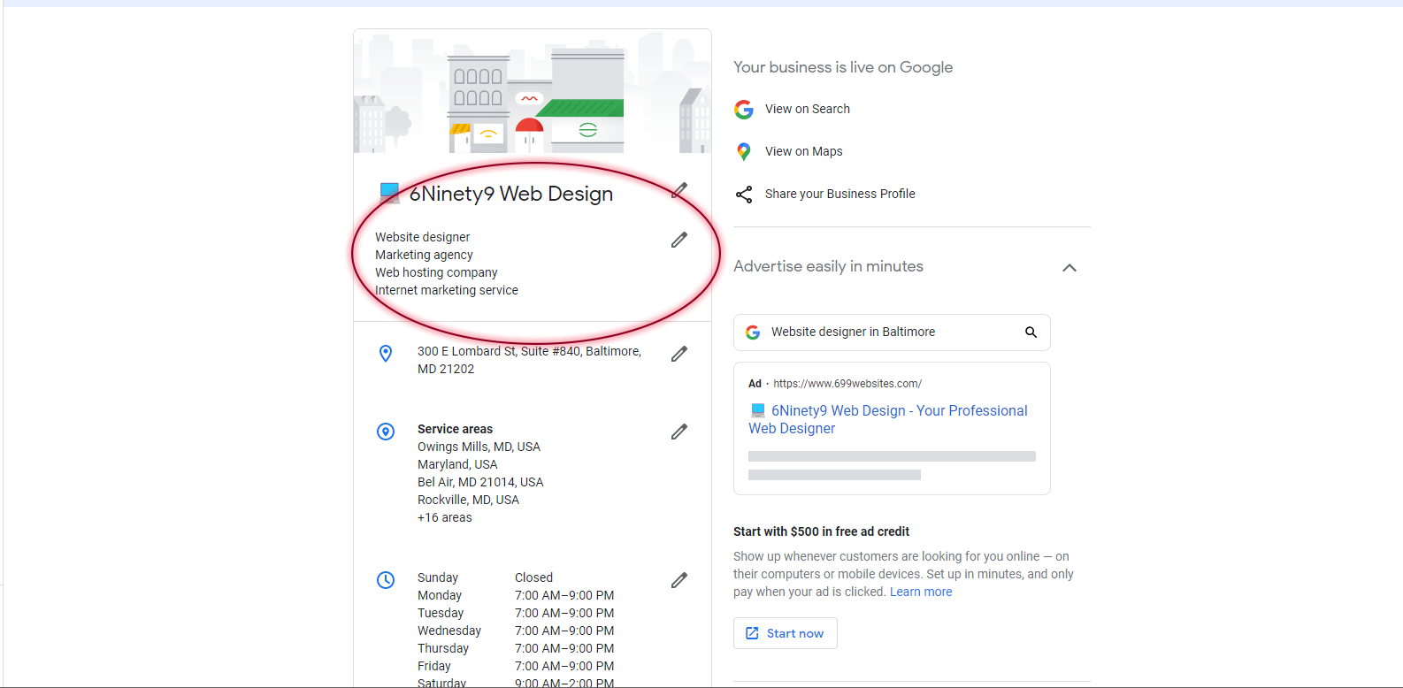The width and height of the screenshot is (1403, 688).
Task: Click the Monday hours row
Action: pyautogui.click(x=516, y=595)
